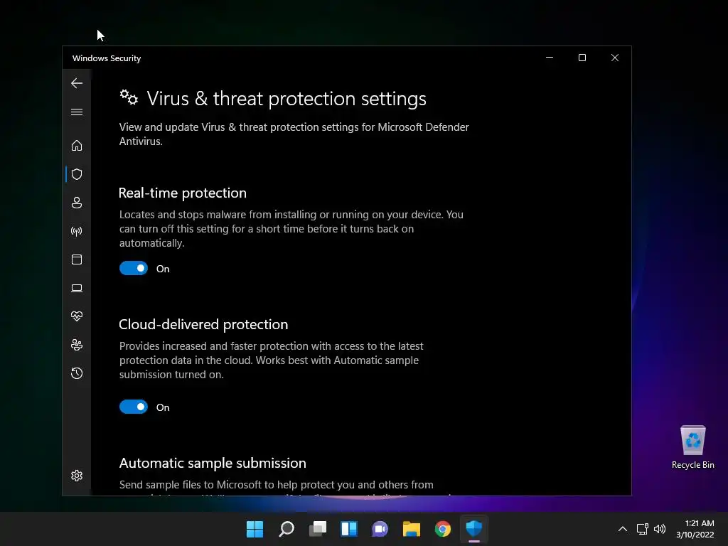Go back using the back arrow
Viewport: 728px width, 546px height.
(x=77, y=83)
